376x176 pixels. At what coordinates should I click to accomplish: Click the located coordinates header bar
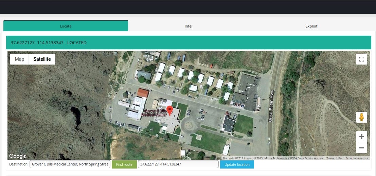[x=189, y=43]
